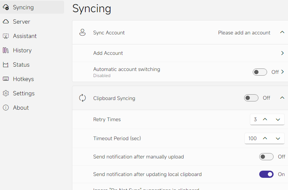The image size is (288, 190).
Task: Decrease Timeout Period with down arrow
Action: tap(278, 139)
